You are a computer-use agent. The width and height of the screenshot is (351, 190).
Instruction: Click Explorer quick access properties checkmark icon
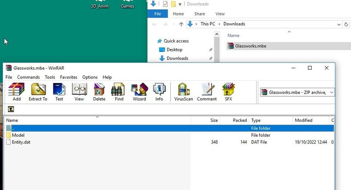click(165, 4)
